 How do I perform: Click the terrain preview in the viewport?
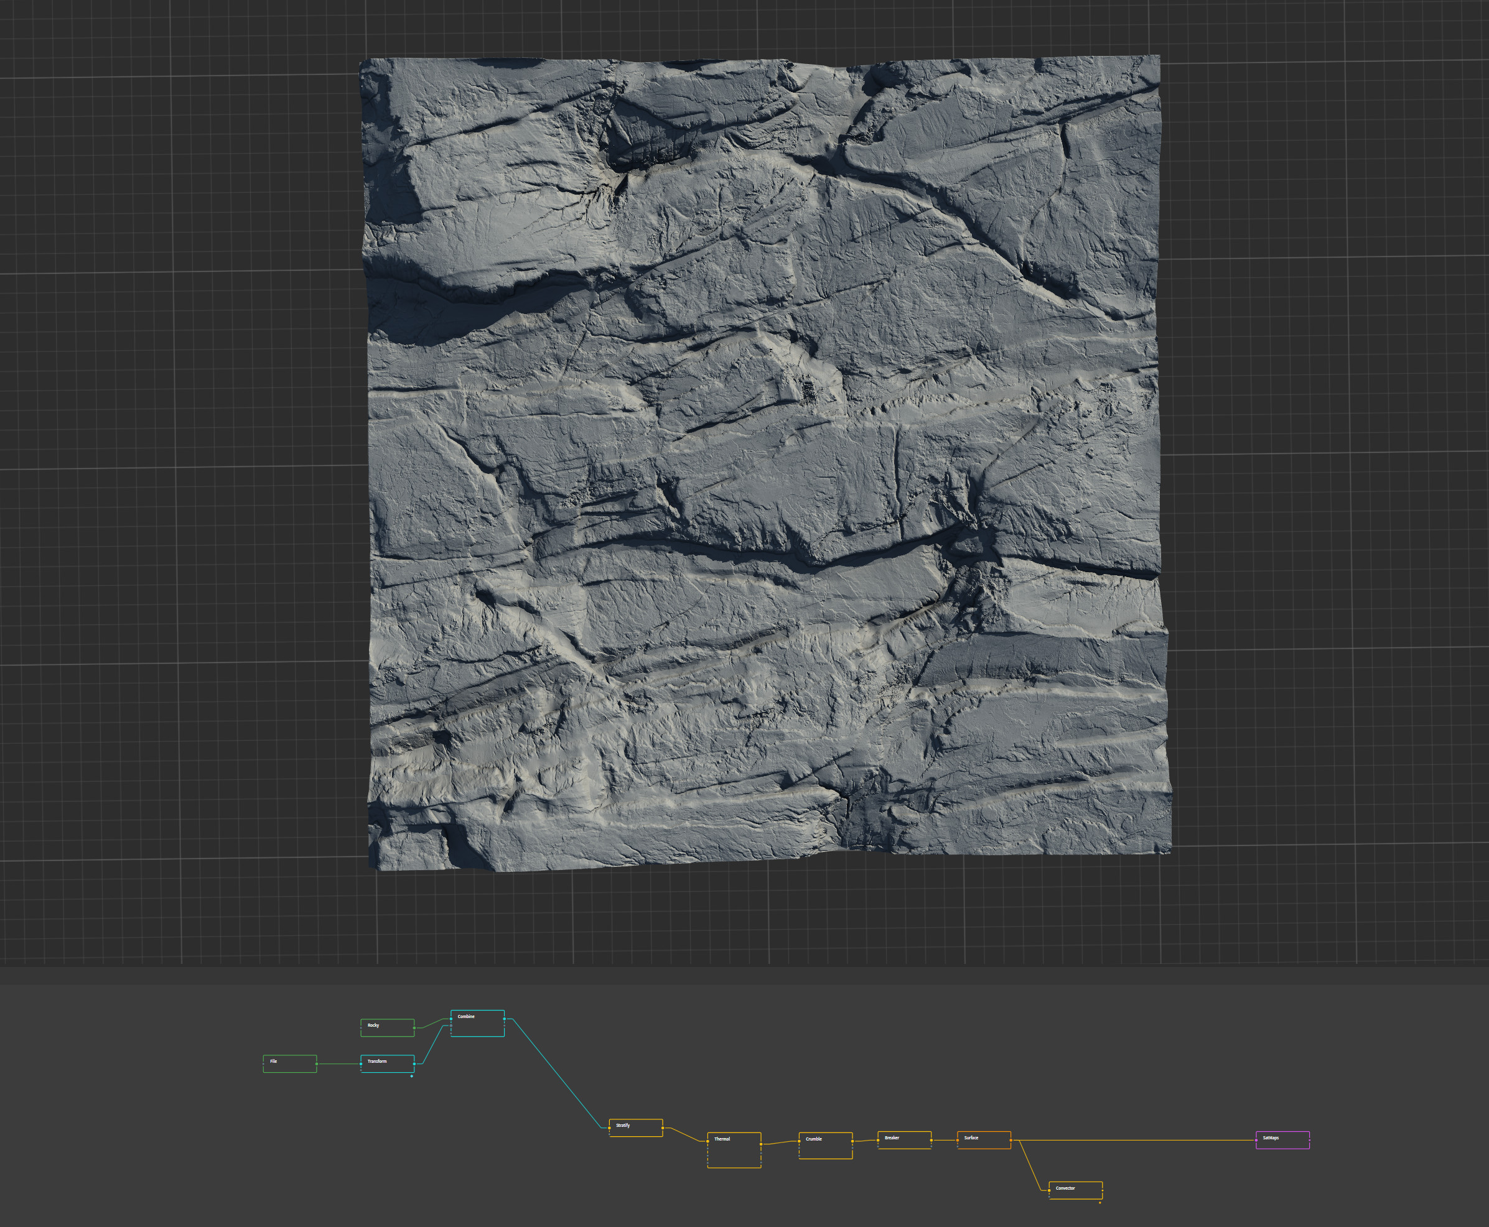767,463
